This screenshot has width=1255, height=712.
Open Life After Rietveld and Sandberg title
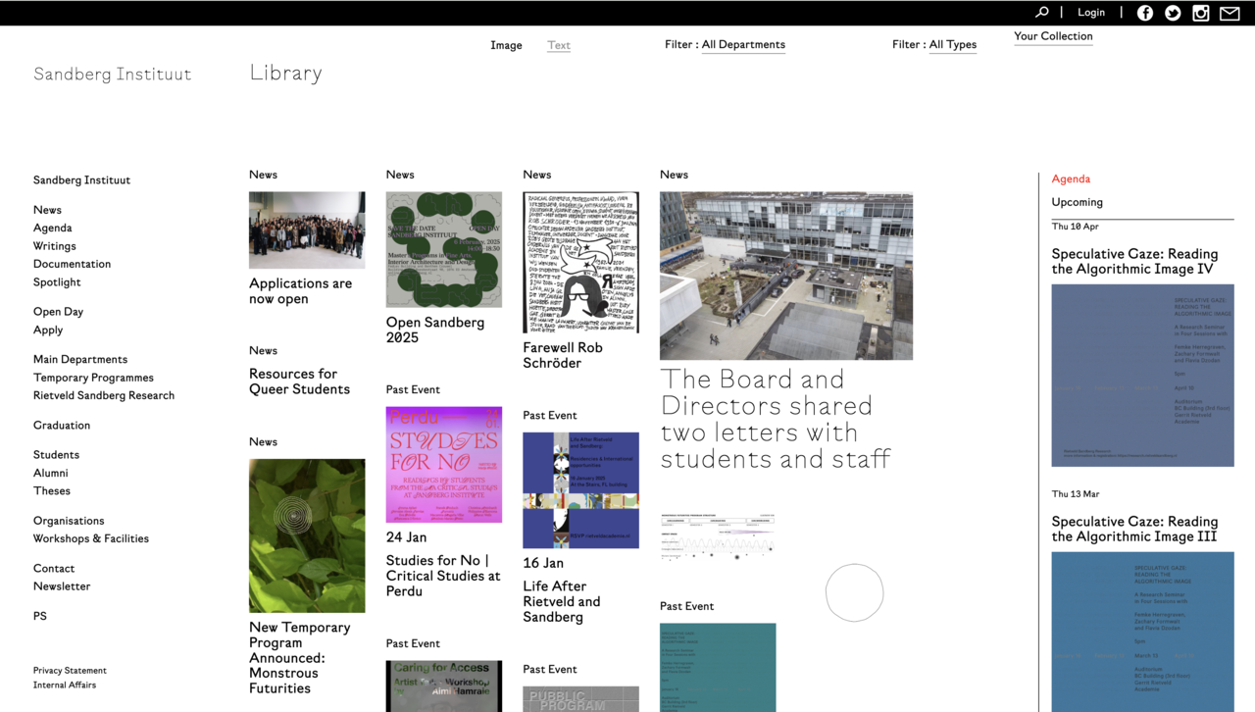point(562,602)
